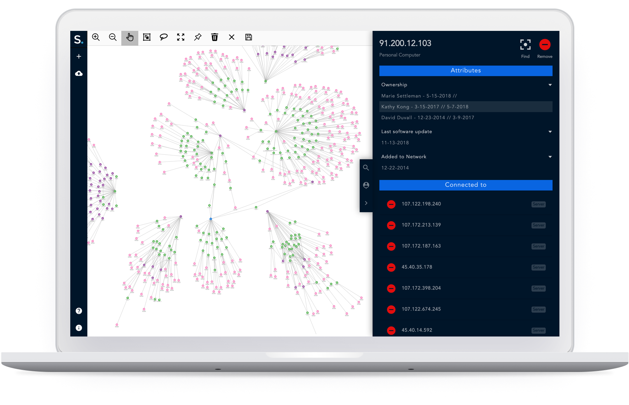Remove connection 107.122.198.240

391,204
